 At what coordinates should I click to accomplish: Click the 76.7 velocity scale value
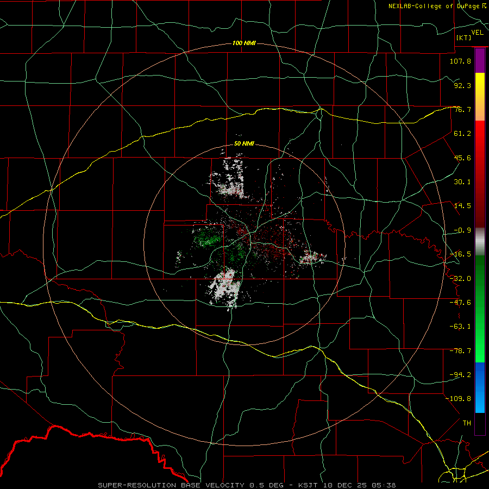coord(462,109)
